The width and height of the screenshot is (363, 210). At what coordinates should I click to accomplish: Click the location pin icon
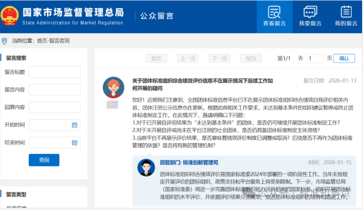pyautogui.click(x=5, y=41)
